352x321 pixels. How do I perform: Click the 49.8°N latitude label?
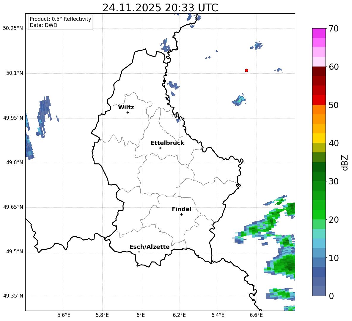[15, 162]
